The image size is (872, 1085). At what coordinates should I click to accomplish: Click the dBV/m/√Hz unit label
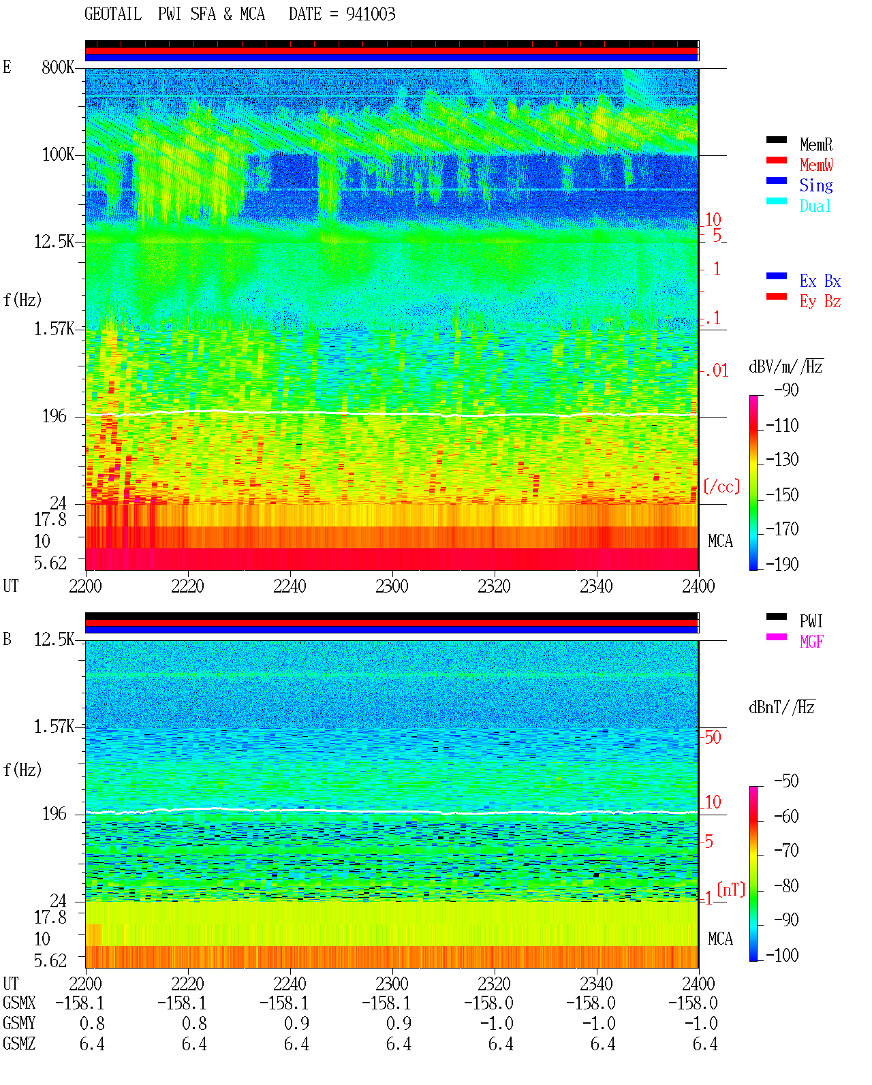tap(786, 366)
